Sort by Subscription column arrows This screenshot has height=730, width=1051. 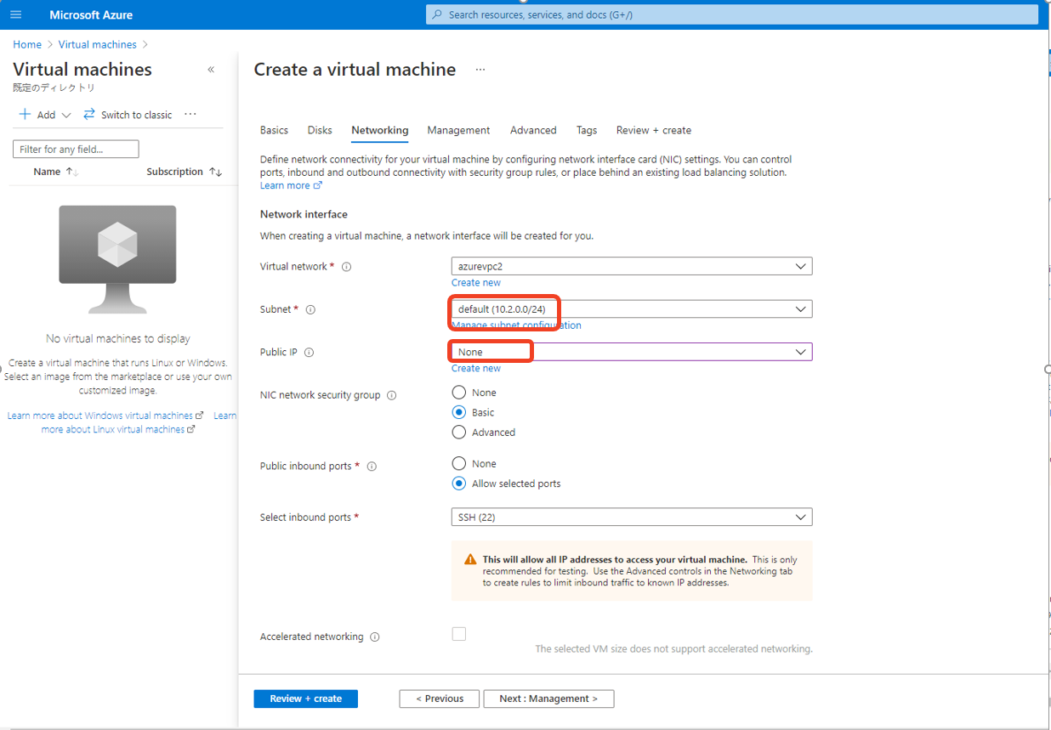tap(216, 172)
